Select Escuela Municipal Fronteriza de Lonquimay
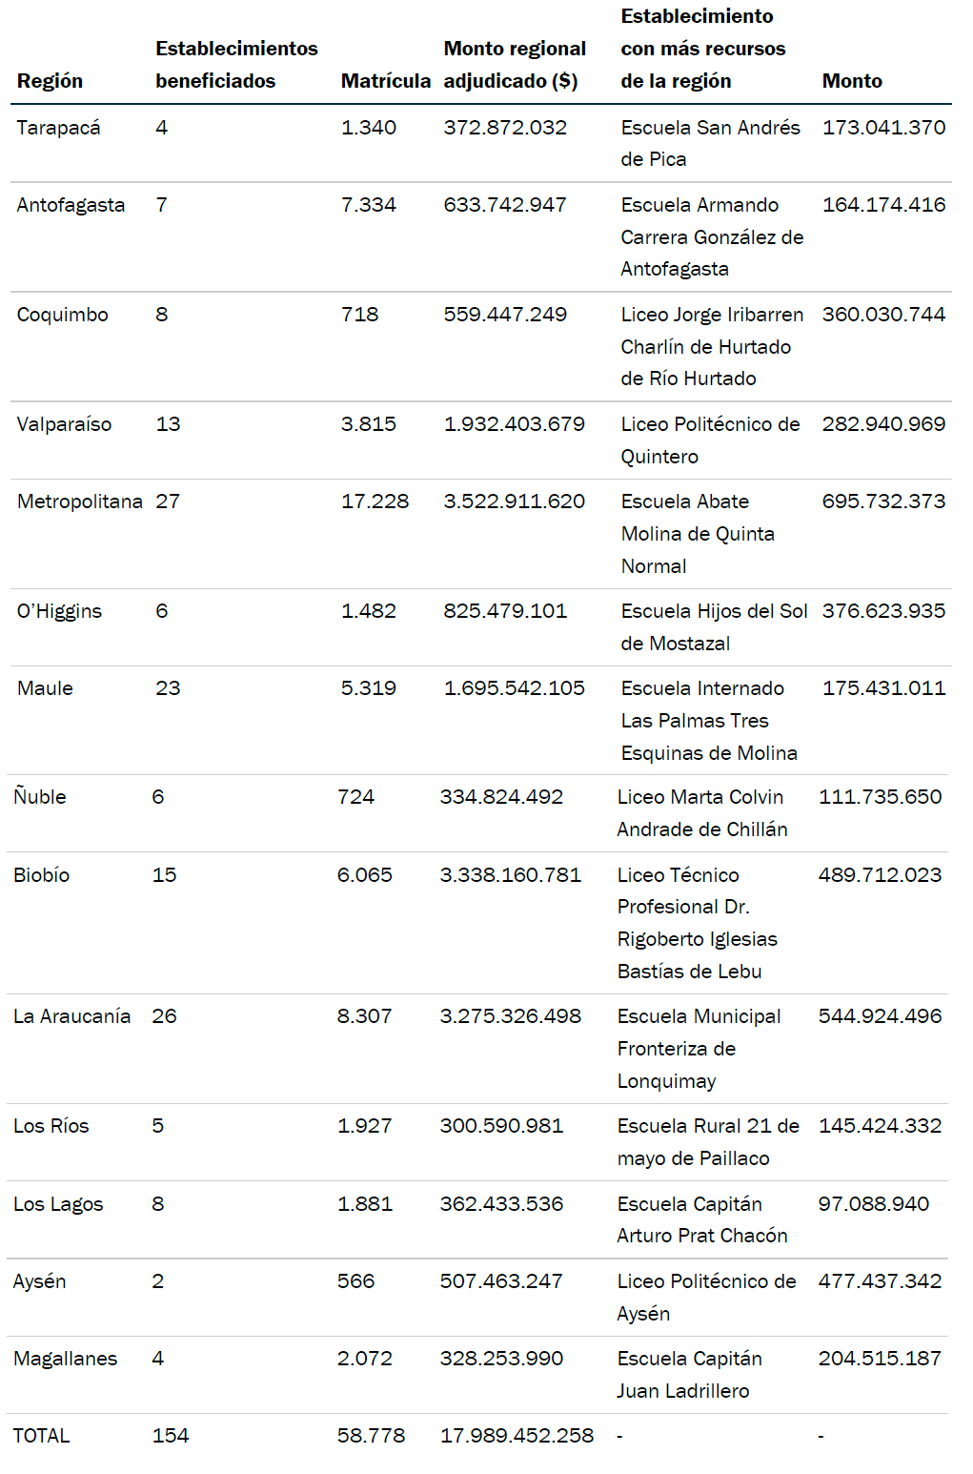The height and width of the screenshot is (1474, 973). (699, 1049)
